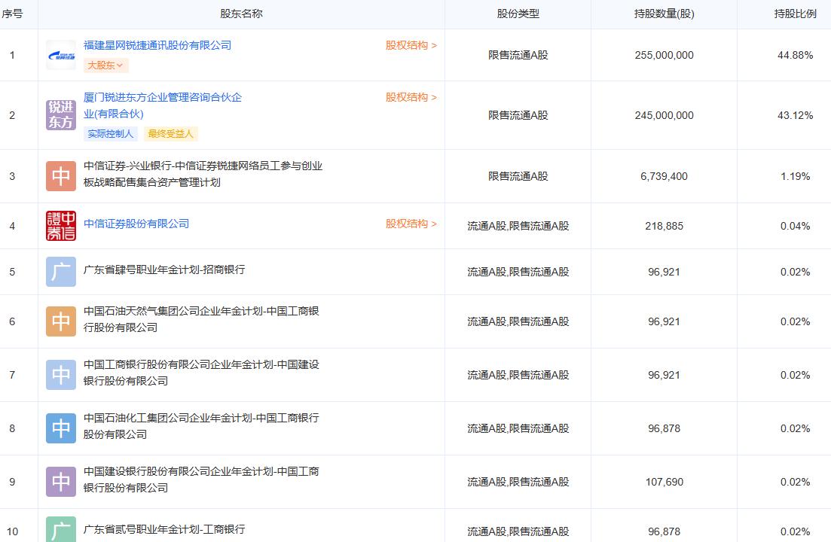The height and width of the screenshot is (542, 831).
Task: Click the 1.19% holding ratio
Action: point(795,176)
